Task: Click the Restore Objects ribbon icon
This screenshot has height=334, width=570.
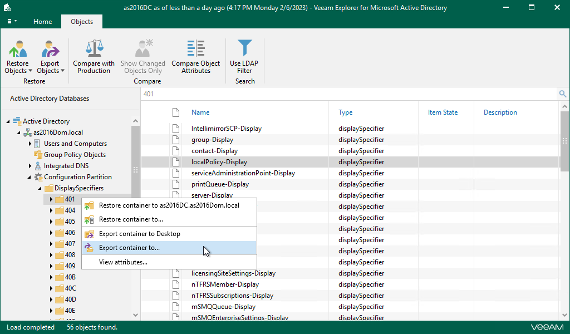Action: (18, 49)
